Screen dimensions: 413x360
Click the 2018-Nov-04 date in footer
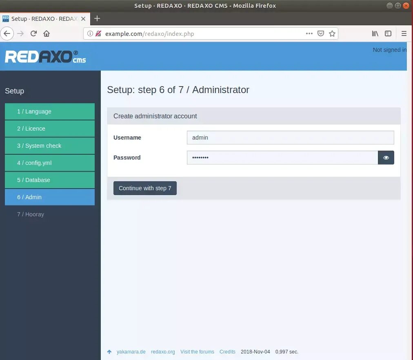tap(255, 351)
